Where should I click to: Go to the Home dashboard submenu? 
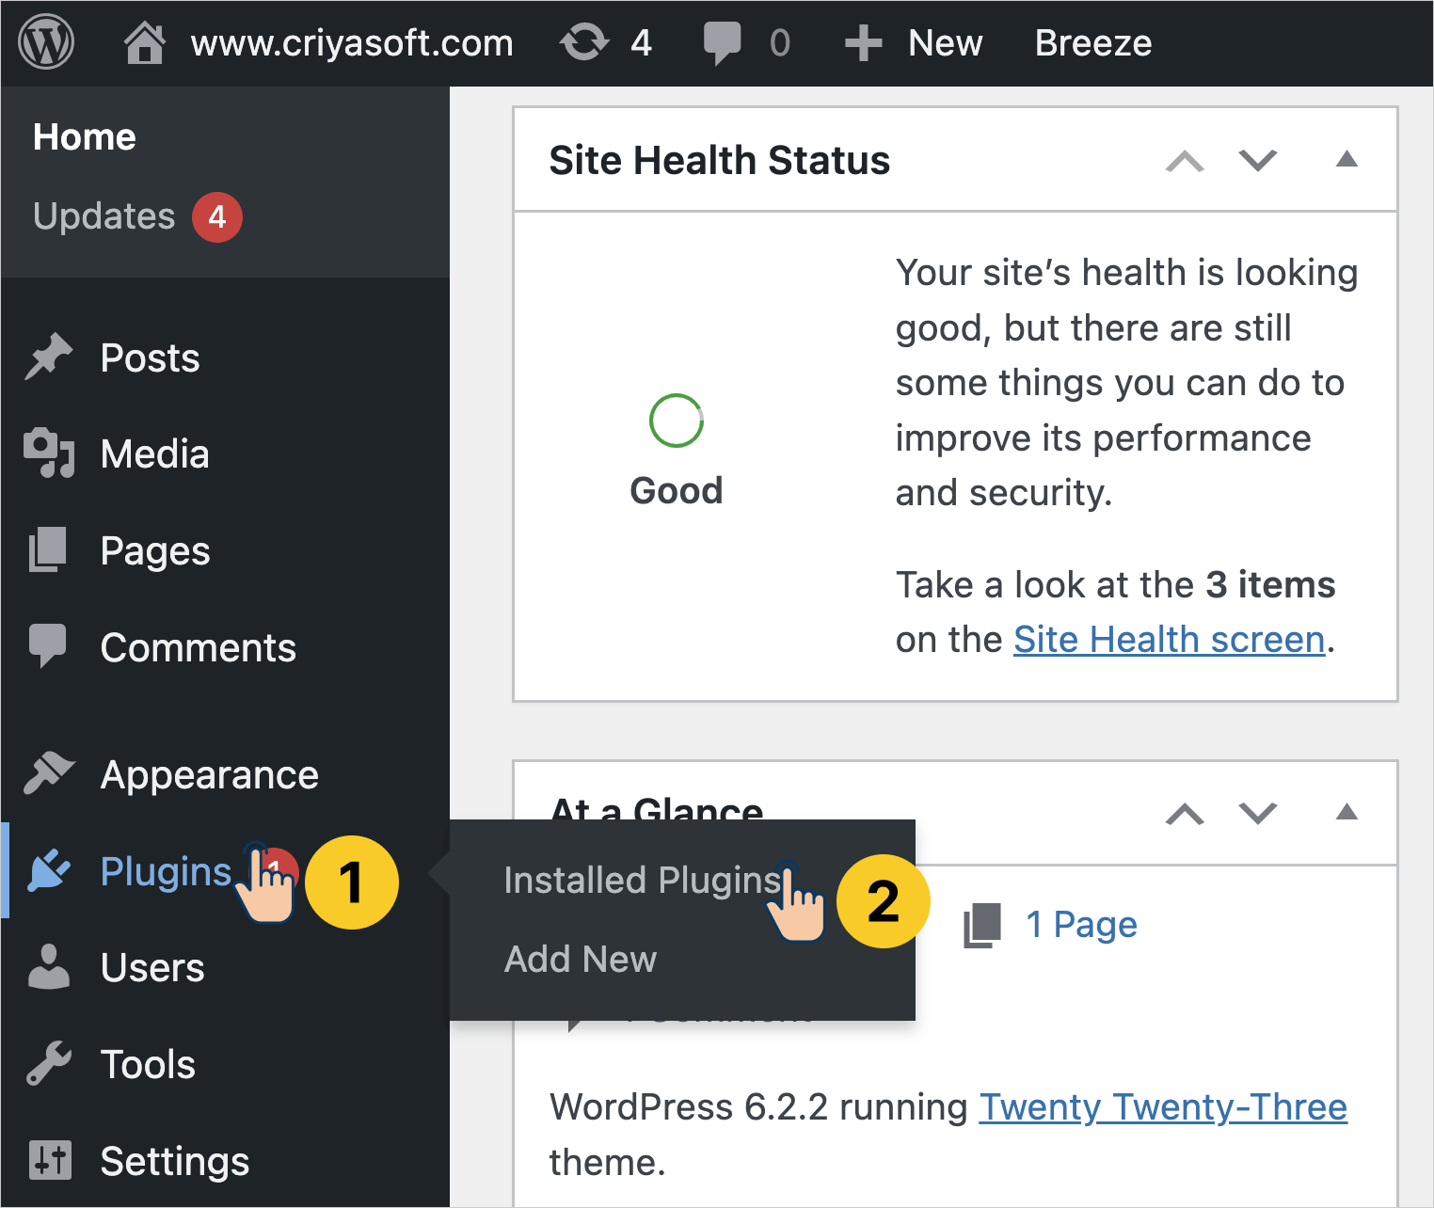tap(85, 137)
